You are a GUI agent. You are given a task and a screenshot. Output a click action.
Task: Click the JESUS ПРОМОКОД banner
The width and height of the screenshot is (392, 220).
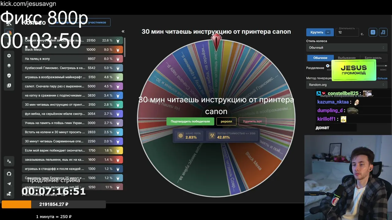[x=354, y=70]
